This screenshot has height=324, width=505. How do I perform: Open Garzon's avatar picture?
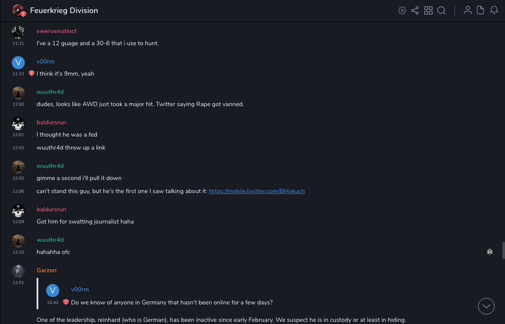click(x=18, y=271)
